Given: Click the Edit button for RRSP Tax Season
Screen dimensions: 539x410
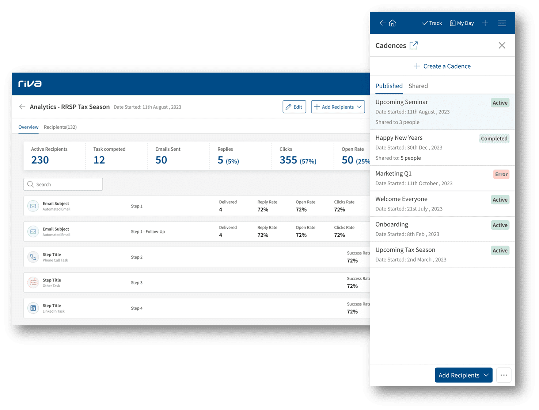Looking at the screenshot, I should 294,107.
